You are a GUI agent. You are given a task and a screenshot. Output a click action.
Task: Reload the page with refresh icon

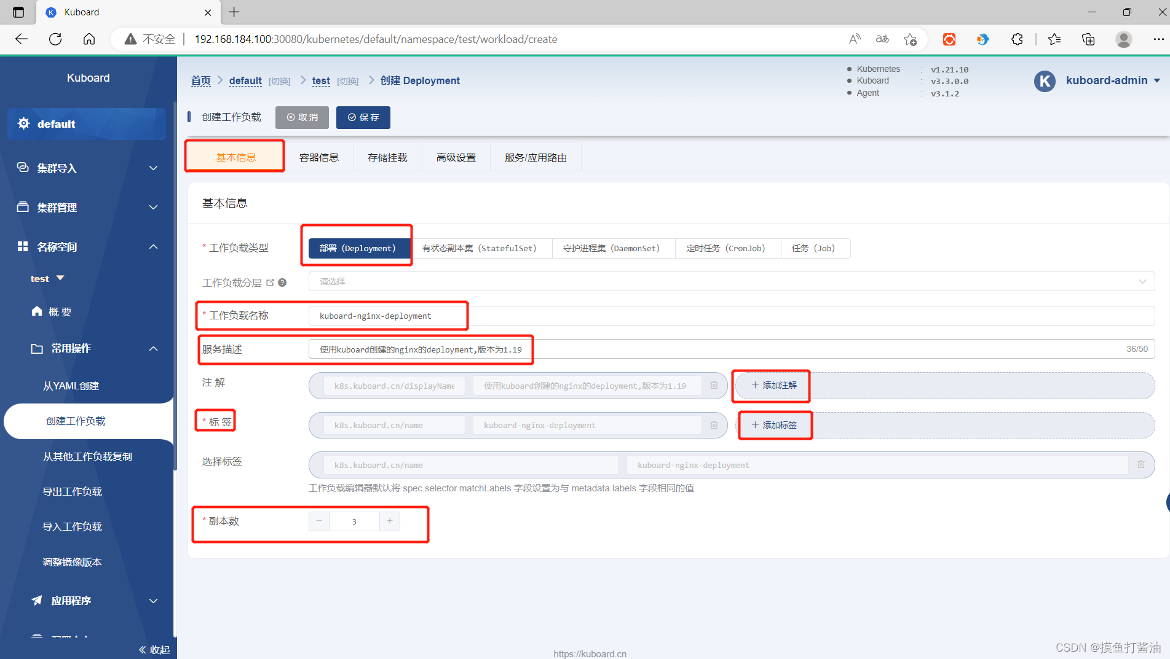click(x=55, y=39)
